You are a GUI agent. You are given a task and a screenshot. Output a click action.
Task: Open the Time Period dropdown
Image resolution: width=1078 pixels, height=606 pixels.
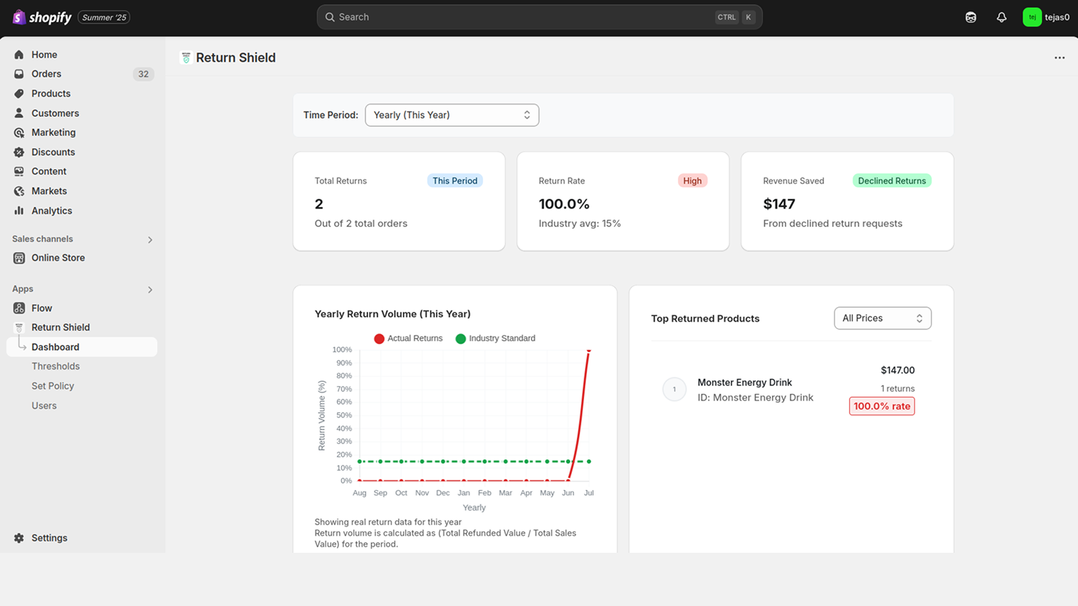[451, 115]
